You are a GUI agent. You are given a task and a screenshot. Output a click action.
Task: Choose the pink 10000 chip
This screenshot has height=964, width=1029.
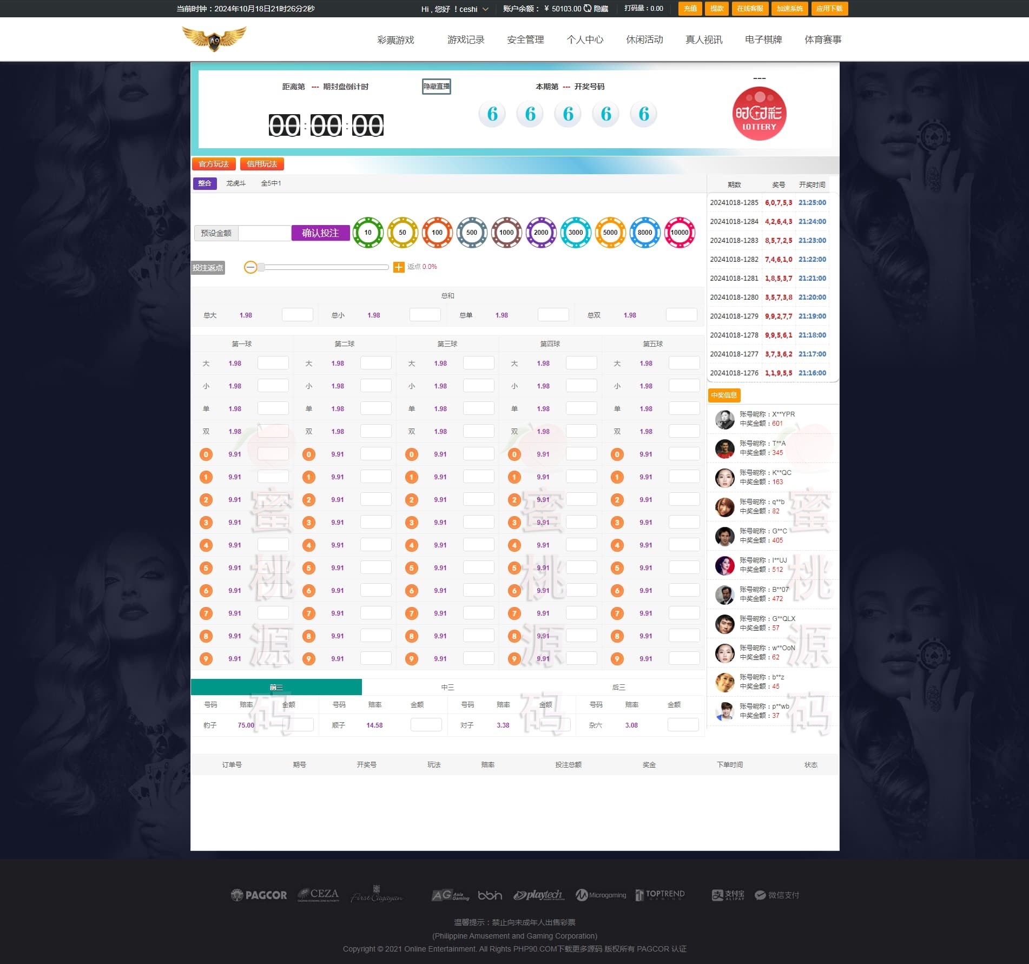point(680,233)
